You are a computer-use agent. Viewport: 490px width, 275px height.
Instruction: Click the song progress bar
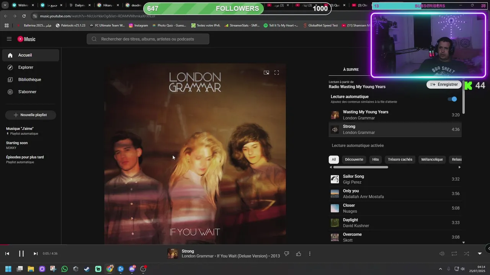(245, 245)
